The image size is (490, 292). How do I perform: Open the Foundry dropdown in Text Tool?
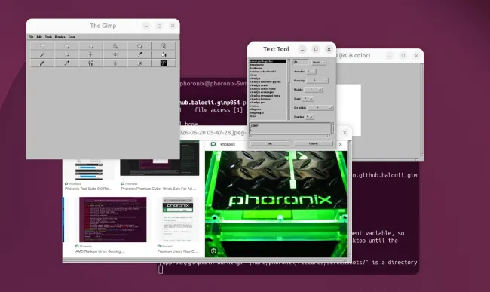point(317,81)
